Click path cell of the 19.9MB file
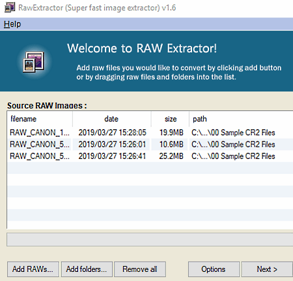Image resolution: width=293 pixels, height=281 pixels. (x=233, y=132)
